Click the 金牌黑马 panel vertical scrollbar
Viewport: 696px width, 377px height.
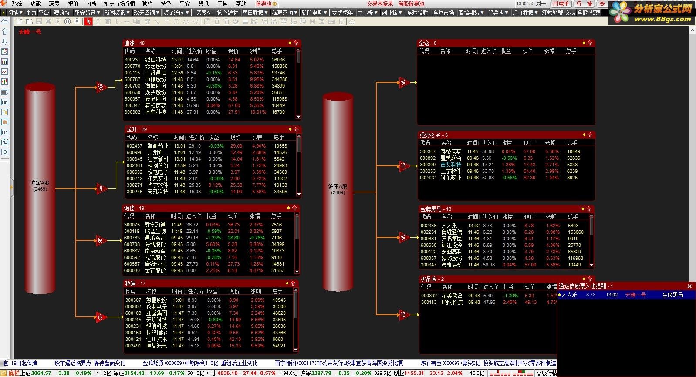click(591, 240)
